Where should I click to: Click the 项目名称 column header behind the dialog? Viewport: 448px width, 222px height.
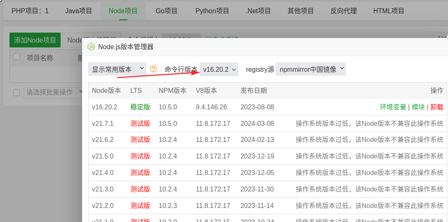(40, 58)
